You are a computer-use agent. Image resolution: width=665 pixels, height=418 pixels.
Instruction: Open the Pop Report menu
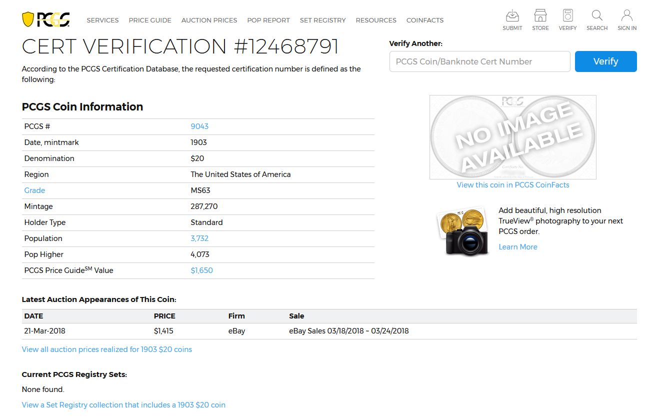pos(268,20)
